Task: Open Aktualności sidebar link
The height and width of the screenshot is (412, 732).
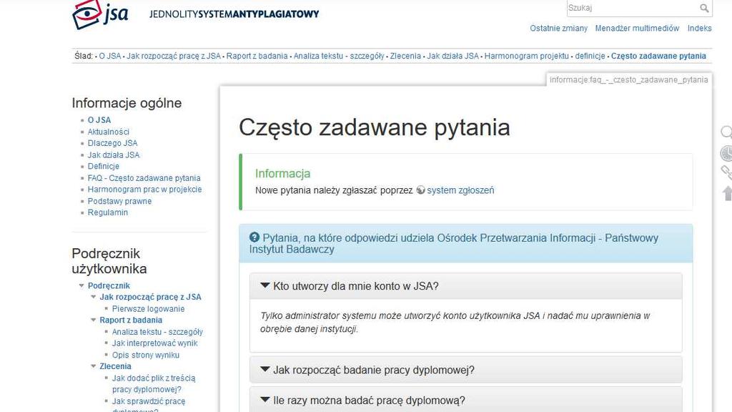Action: 109,132
